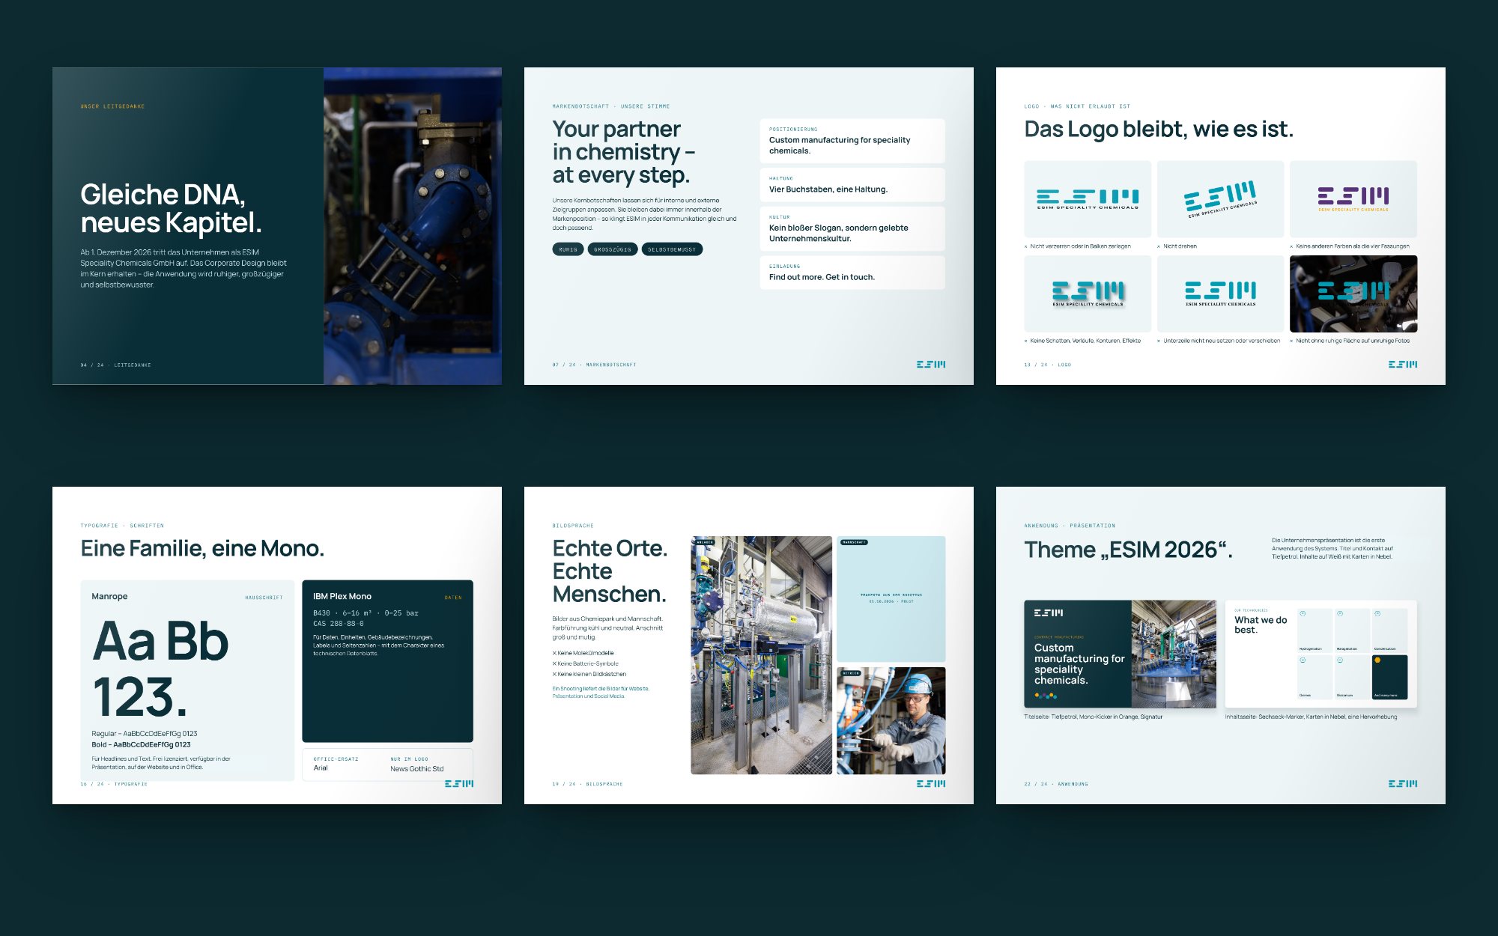Select the Kultur card 'Kein bloßer Slogan'
The width and height of the screenshot is (1498, 936).
(852, 228)
